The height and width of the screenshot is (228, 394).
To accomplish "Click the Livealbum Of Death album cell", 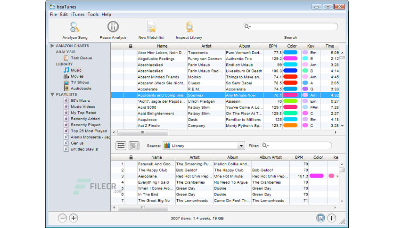I will tap(244, 71).
